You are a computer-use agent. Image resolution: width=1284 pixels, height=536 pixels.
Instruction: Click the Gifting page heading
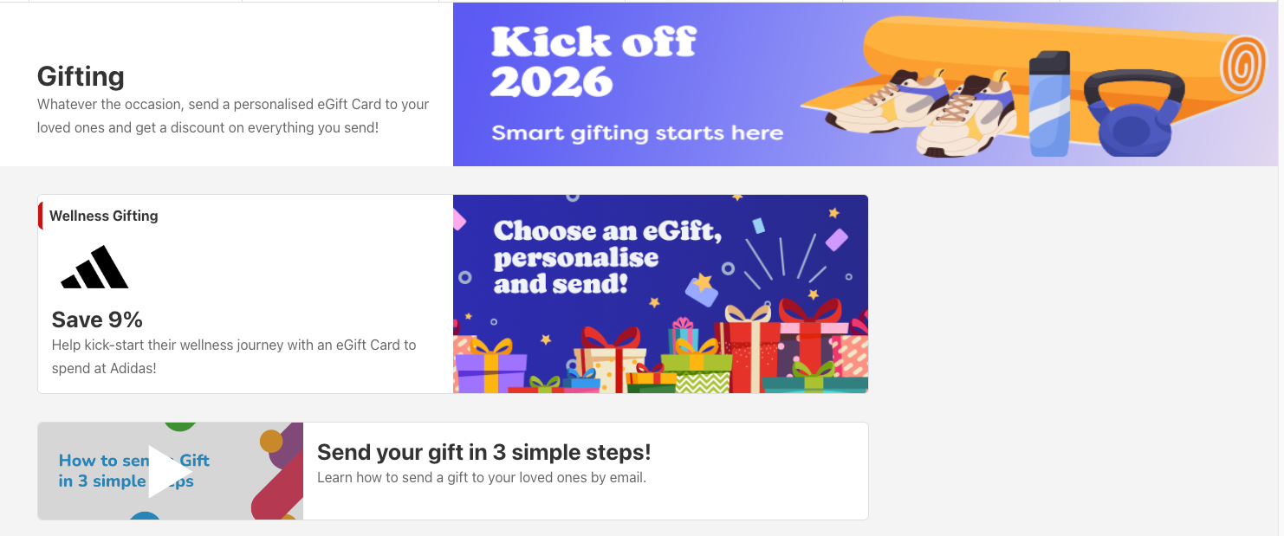(x=80, y=76)
